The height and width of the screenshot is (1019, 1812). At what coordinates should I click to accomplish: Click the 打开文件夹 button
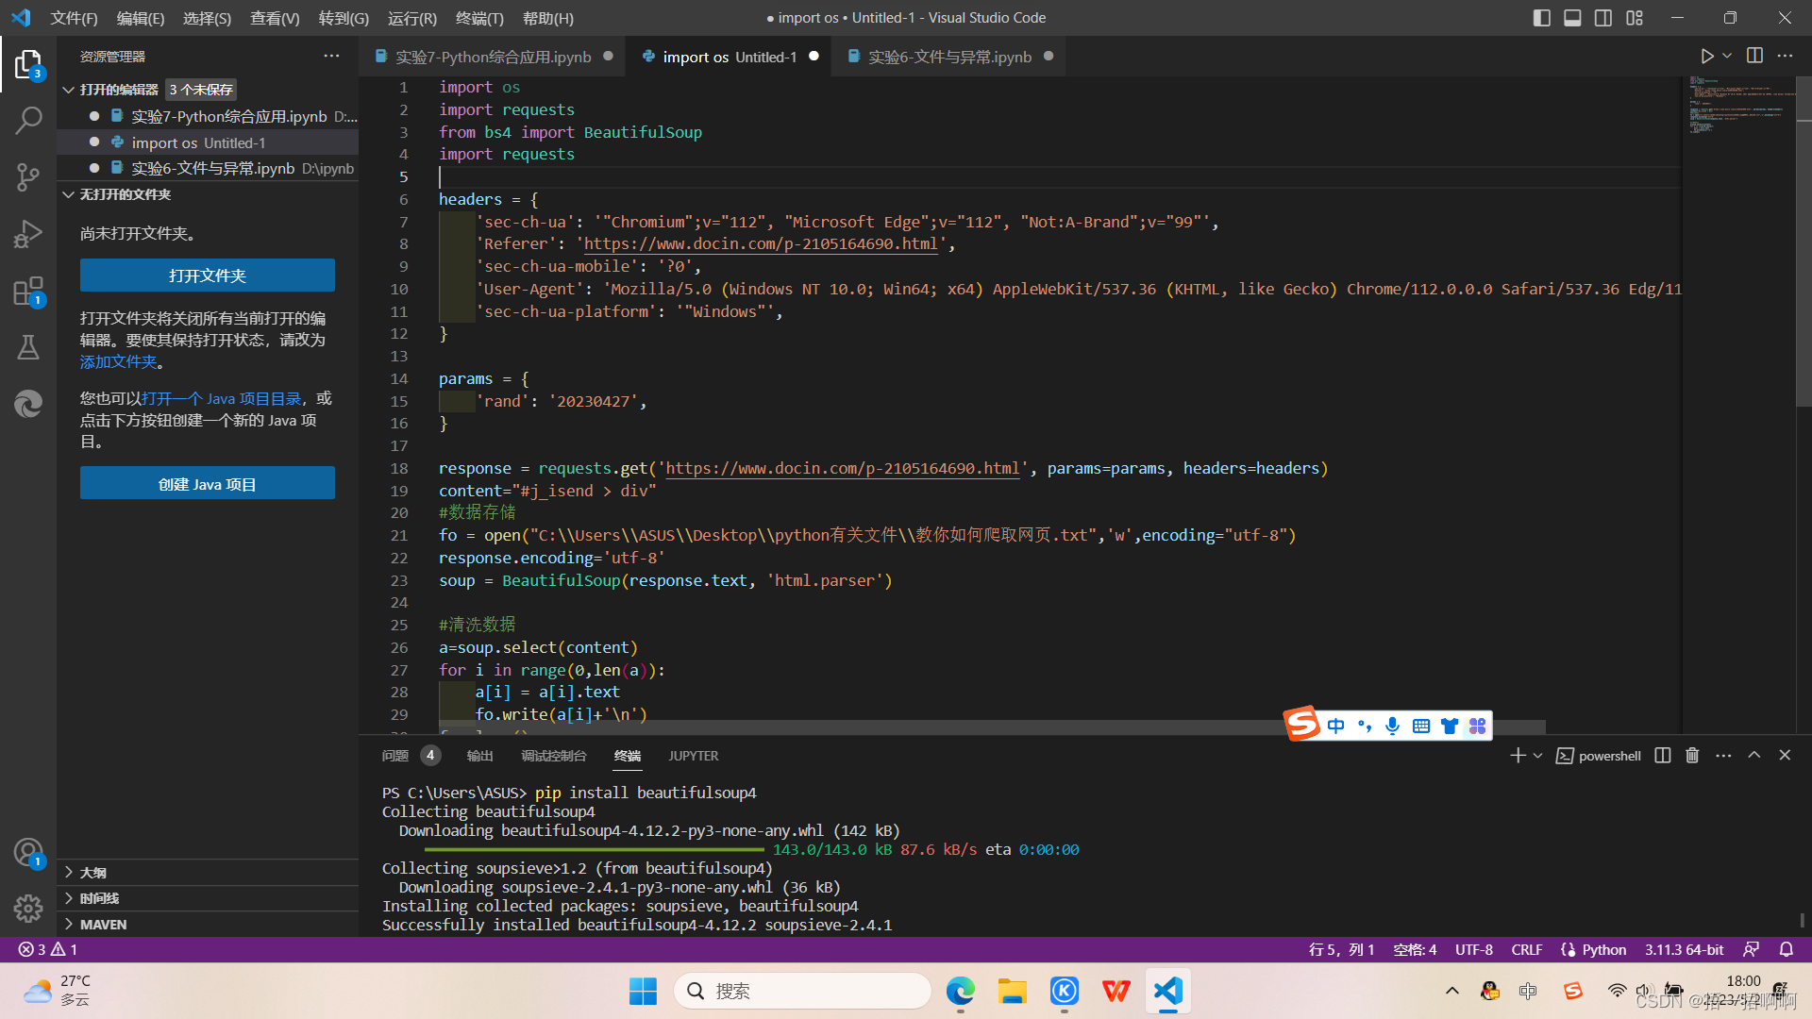(208, 276)
